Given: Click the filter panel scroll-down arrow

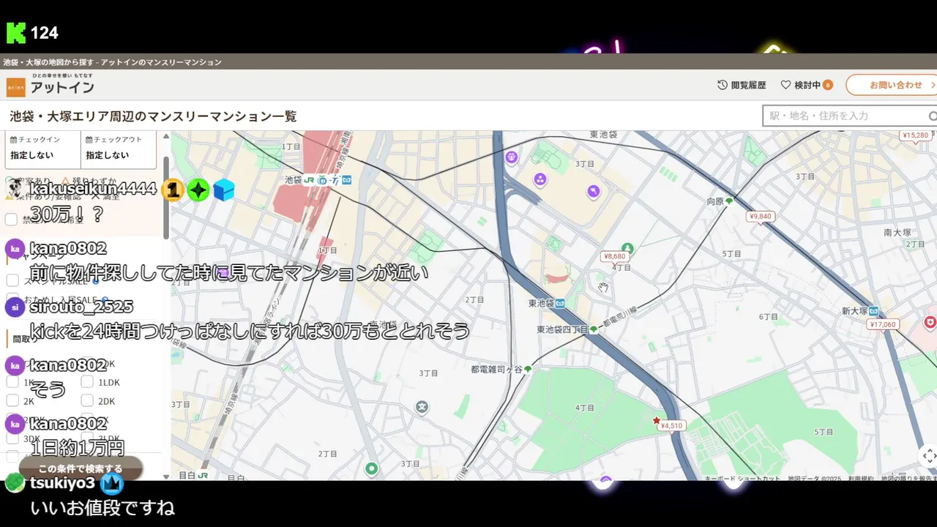Looking at the screenshot, I should (x=166, y=476).
